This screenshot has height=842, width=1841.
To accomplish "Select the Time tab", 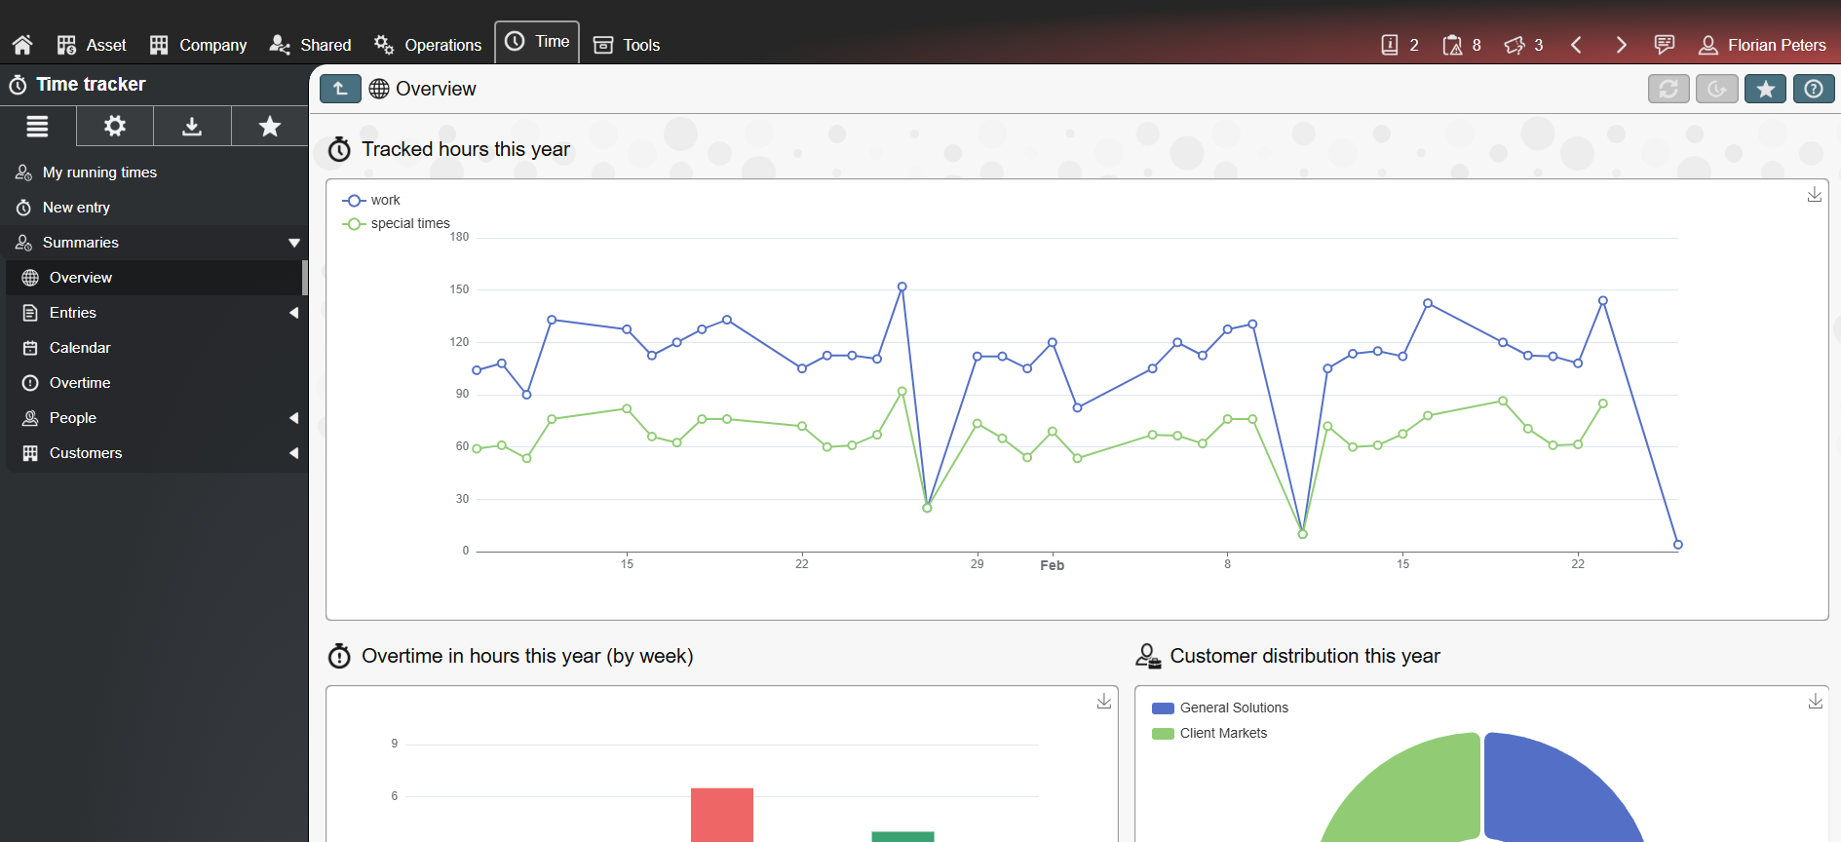I will coord(537,42).
